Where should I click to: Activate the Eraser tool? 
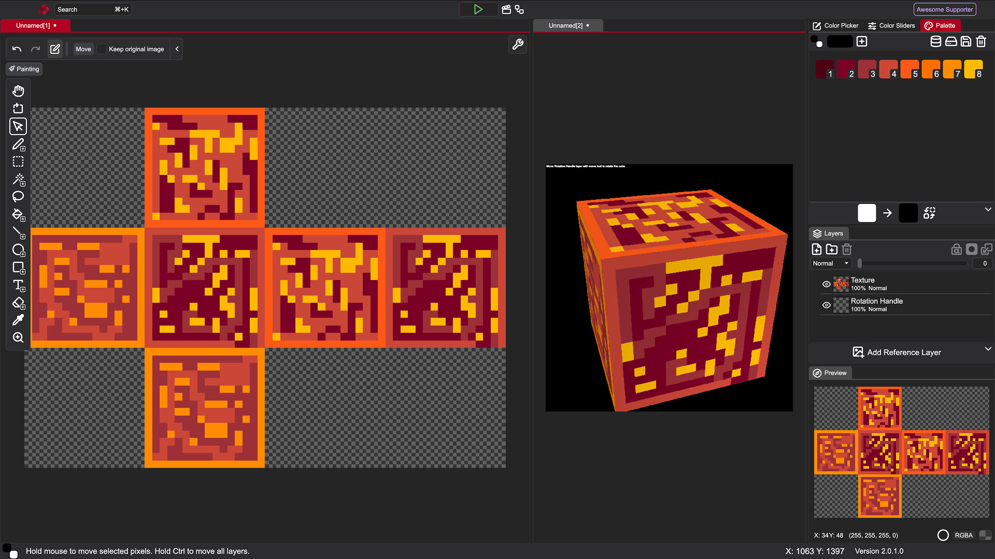(x=18, y=303)
